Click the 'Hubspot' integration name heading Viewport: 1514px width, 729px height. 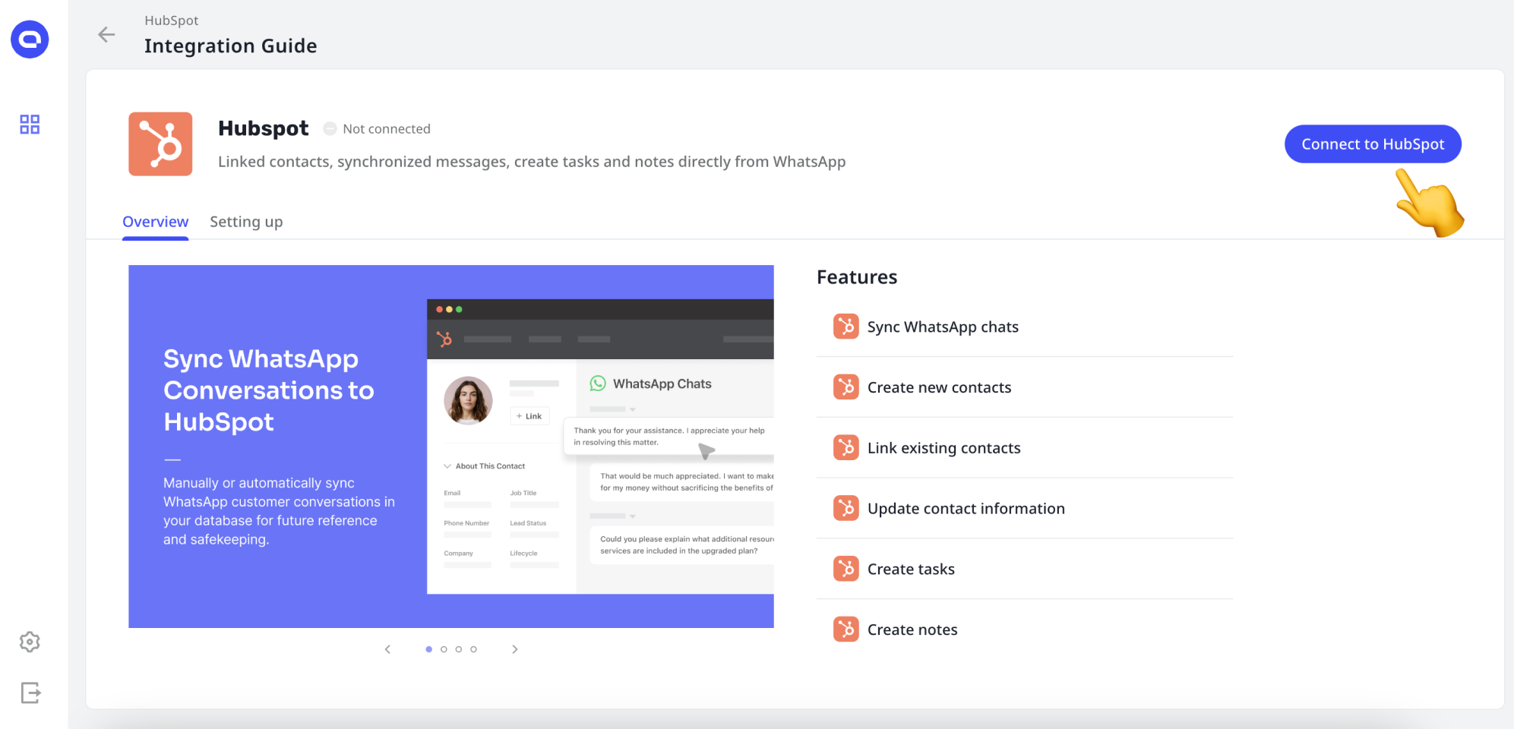pos(263,128)
